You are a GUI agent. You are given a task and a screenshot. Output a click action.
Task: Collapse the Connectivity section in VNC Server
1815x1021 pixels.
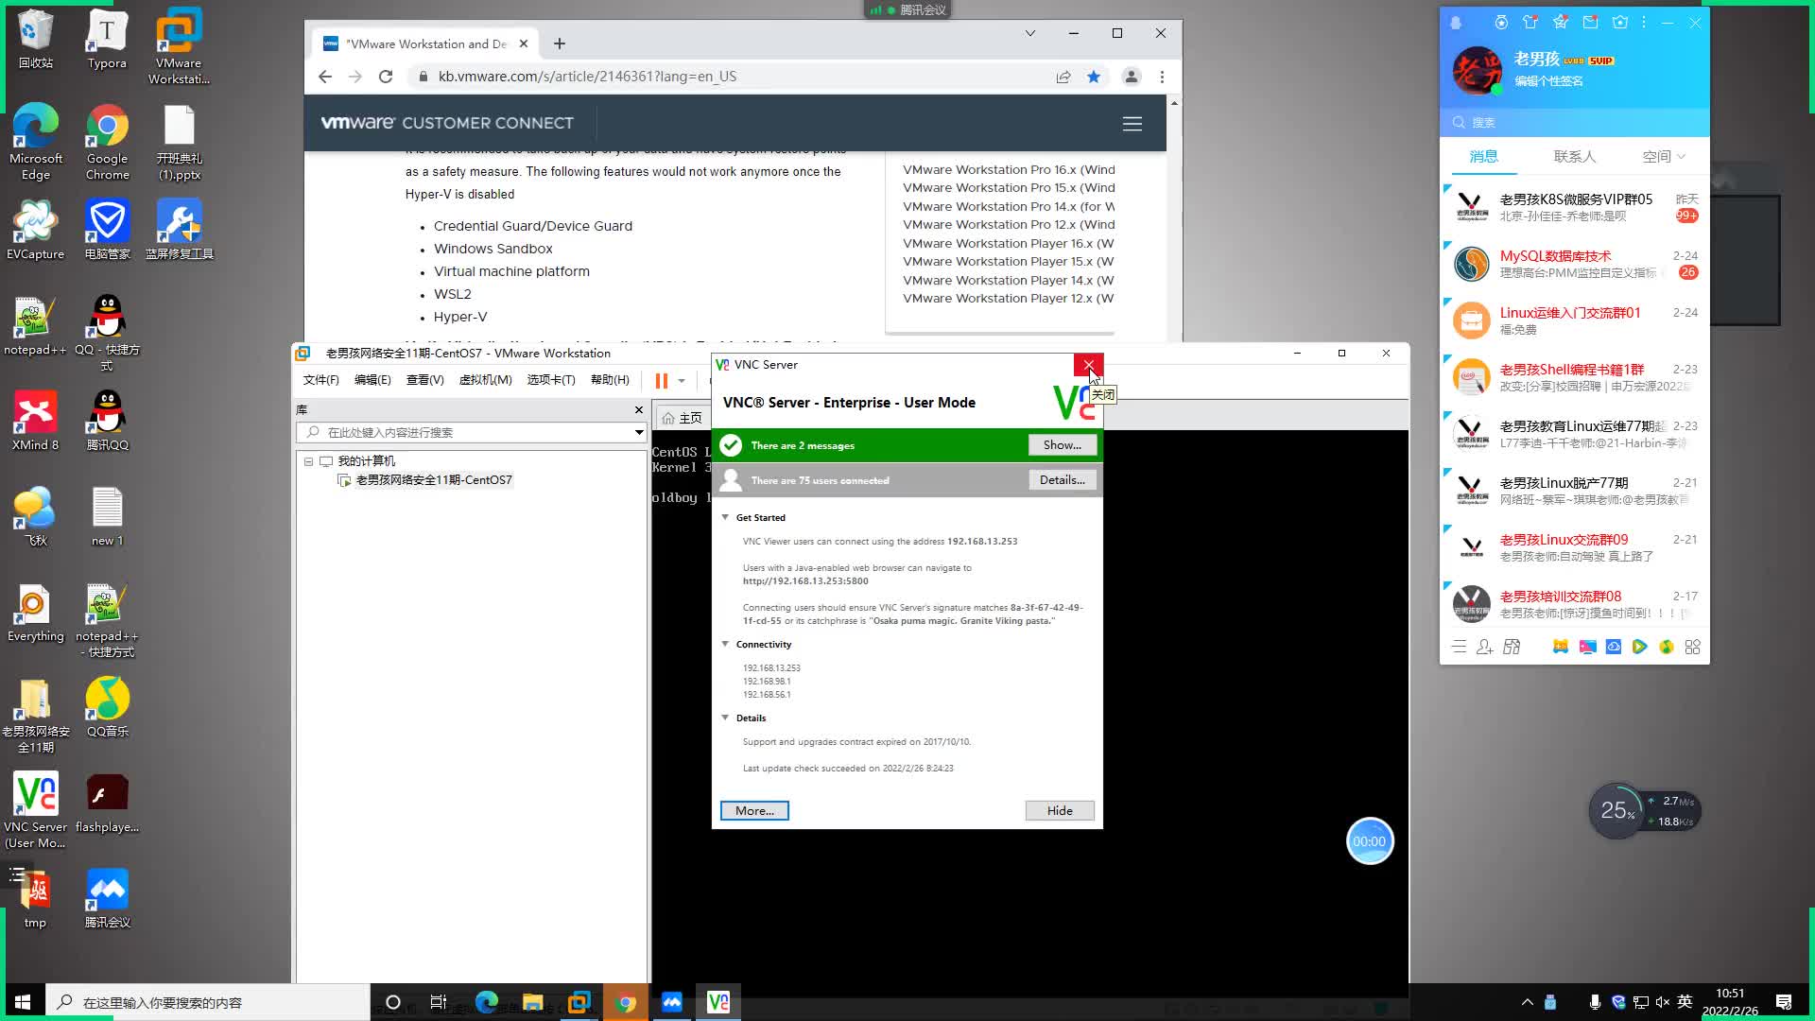tap(725, 644)
